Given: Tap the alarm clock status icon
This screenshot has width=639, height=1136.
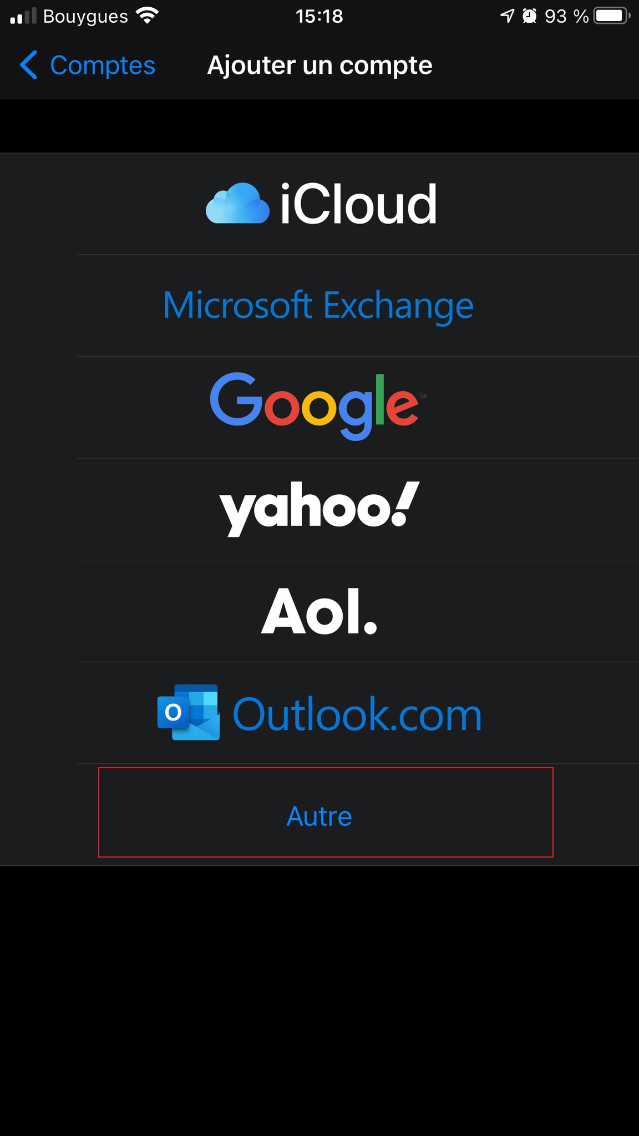Looking at the screenshot, I should pos(530,16).
